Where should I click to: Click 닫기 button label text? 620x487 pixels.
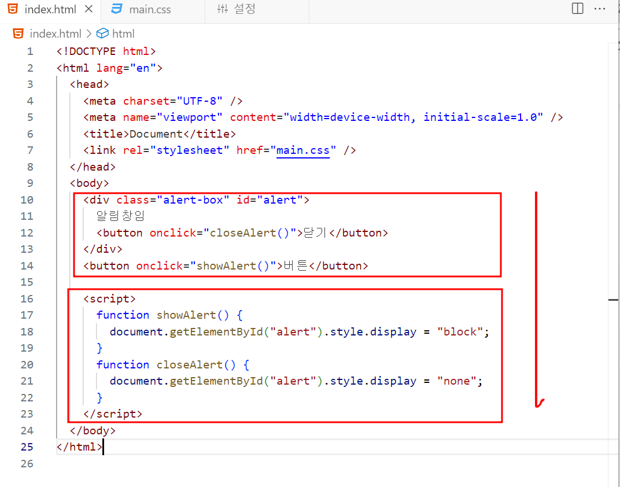coord(315,233)
